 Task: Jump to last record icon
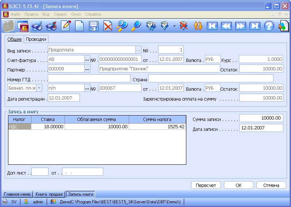255,26
